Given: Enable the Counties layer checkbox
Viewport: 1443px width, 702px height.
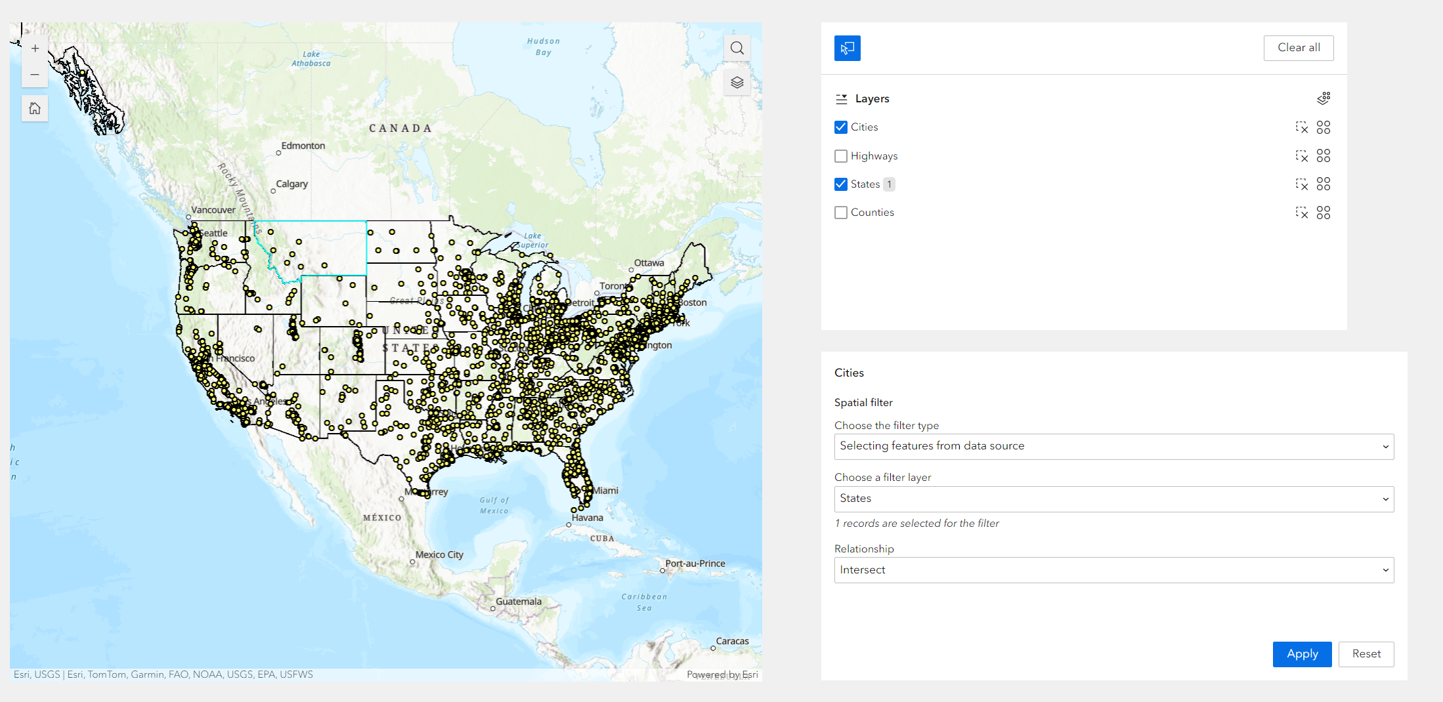Looking at the screenshot, I should click(840, 213).
